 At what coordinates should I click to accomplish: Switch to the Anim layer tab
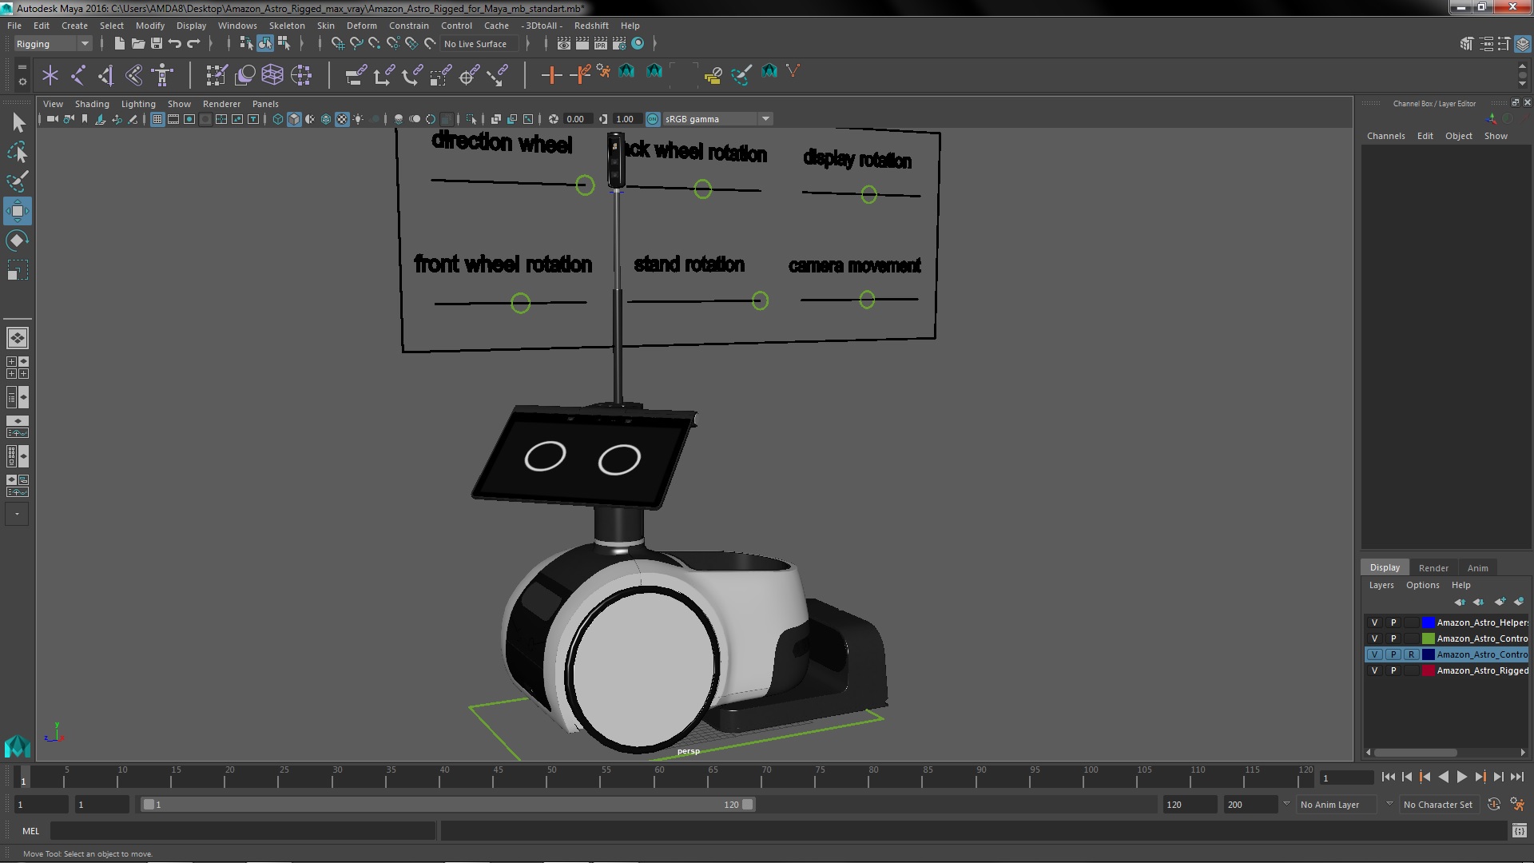point(1477,568)
